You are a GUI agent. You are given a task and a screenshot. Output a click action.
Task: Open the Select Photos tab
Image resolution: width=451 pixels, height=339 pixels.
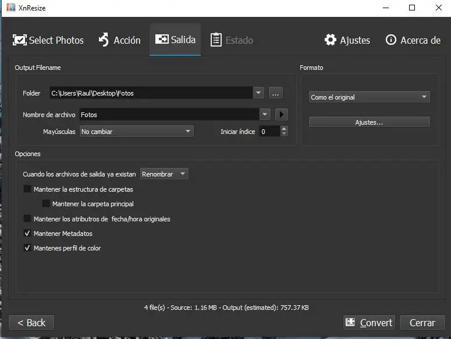48,40
